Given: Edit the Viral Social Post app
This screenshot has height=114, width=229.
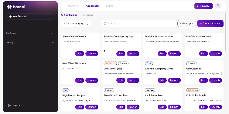Looking at the screenshot, I should click(162, 107).
